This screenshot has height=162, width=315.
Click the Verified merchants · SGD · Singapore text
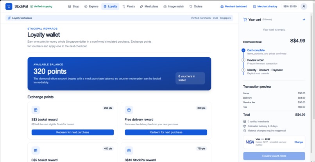point(211,18)
